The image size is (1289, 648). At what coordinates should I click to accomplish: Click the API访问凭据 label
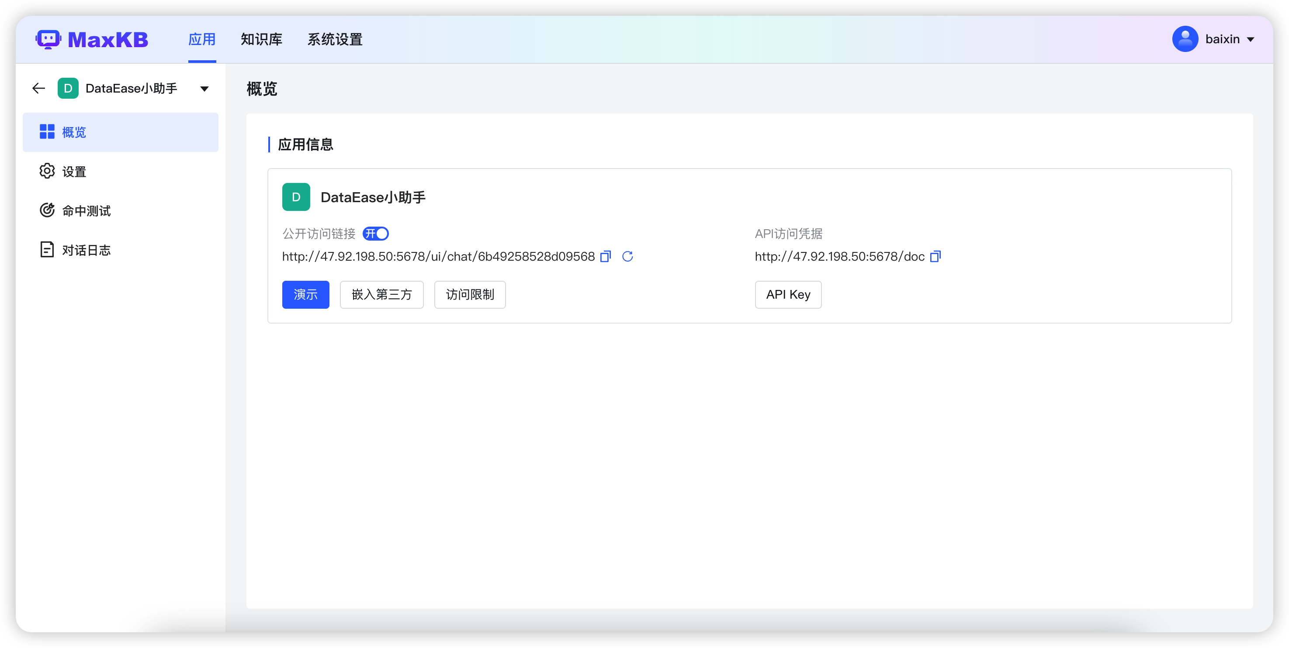coord(789,234)
